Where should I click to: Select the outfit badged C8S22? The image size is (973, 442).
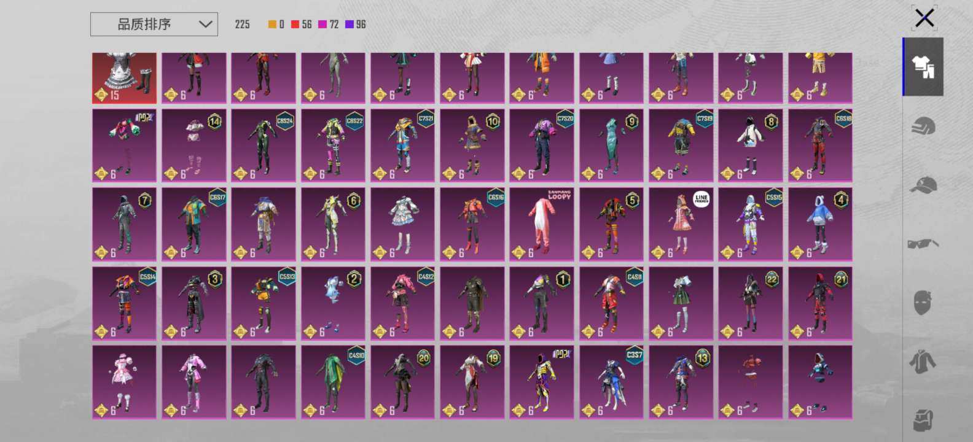pyautogui.click(x=333, y=145)
